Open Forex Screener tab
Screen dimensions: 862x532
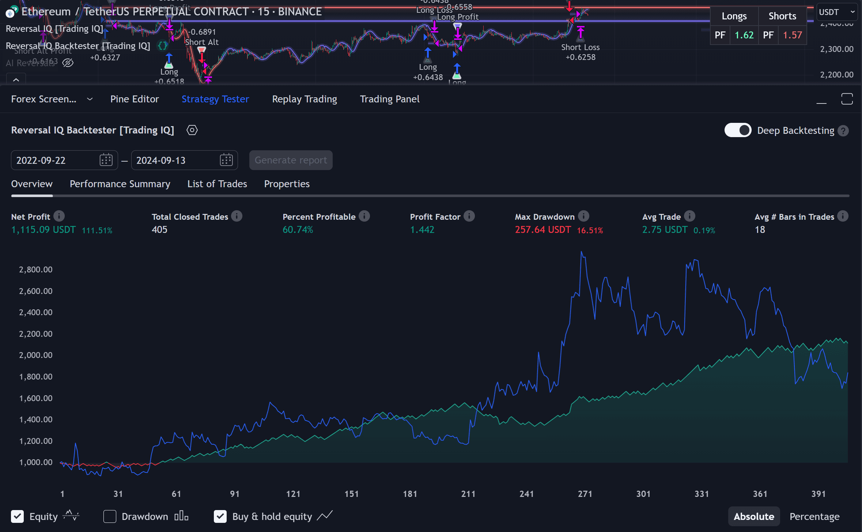[44, 99]
